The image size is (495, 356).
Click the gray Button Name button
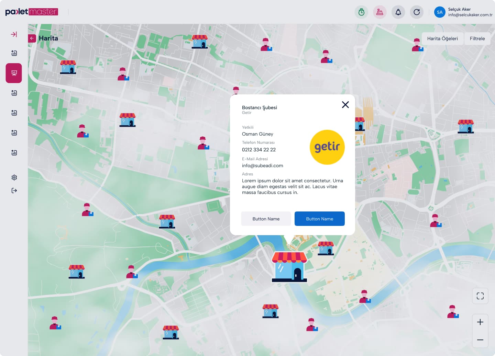(x=266, y=219)
